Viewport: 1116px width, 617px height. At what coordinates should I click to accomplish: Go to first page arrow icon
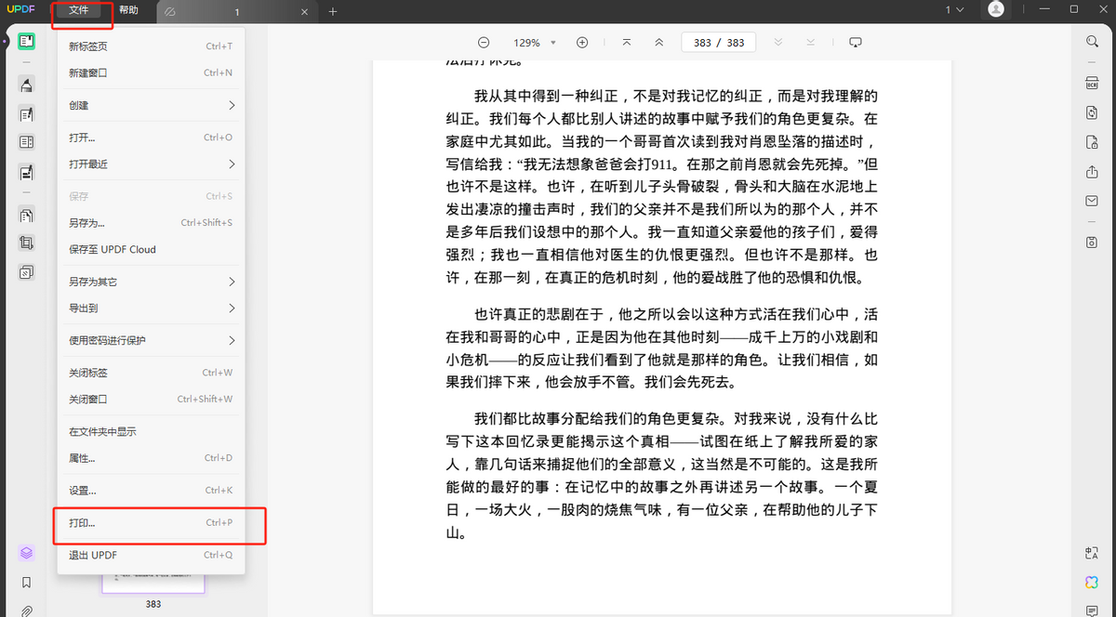click(626, 43)
